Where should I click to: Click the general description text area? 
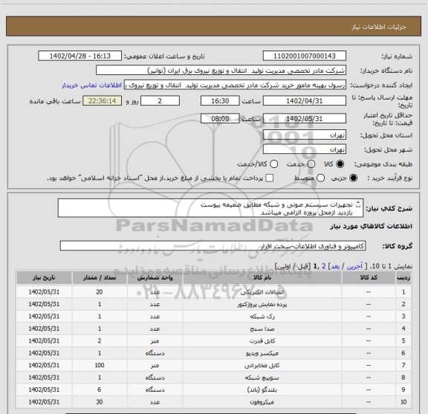[x=210, y=208]
